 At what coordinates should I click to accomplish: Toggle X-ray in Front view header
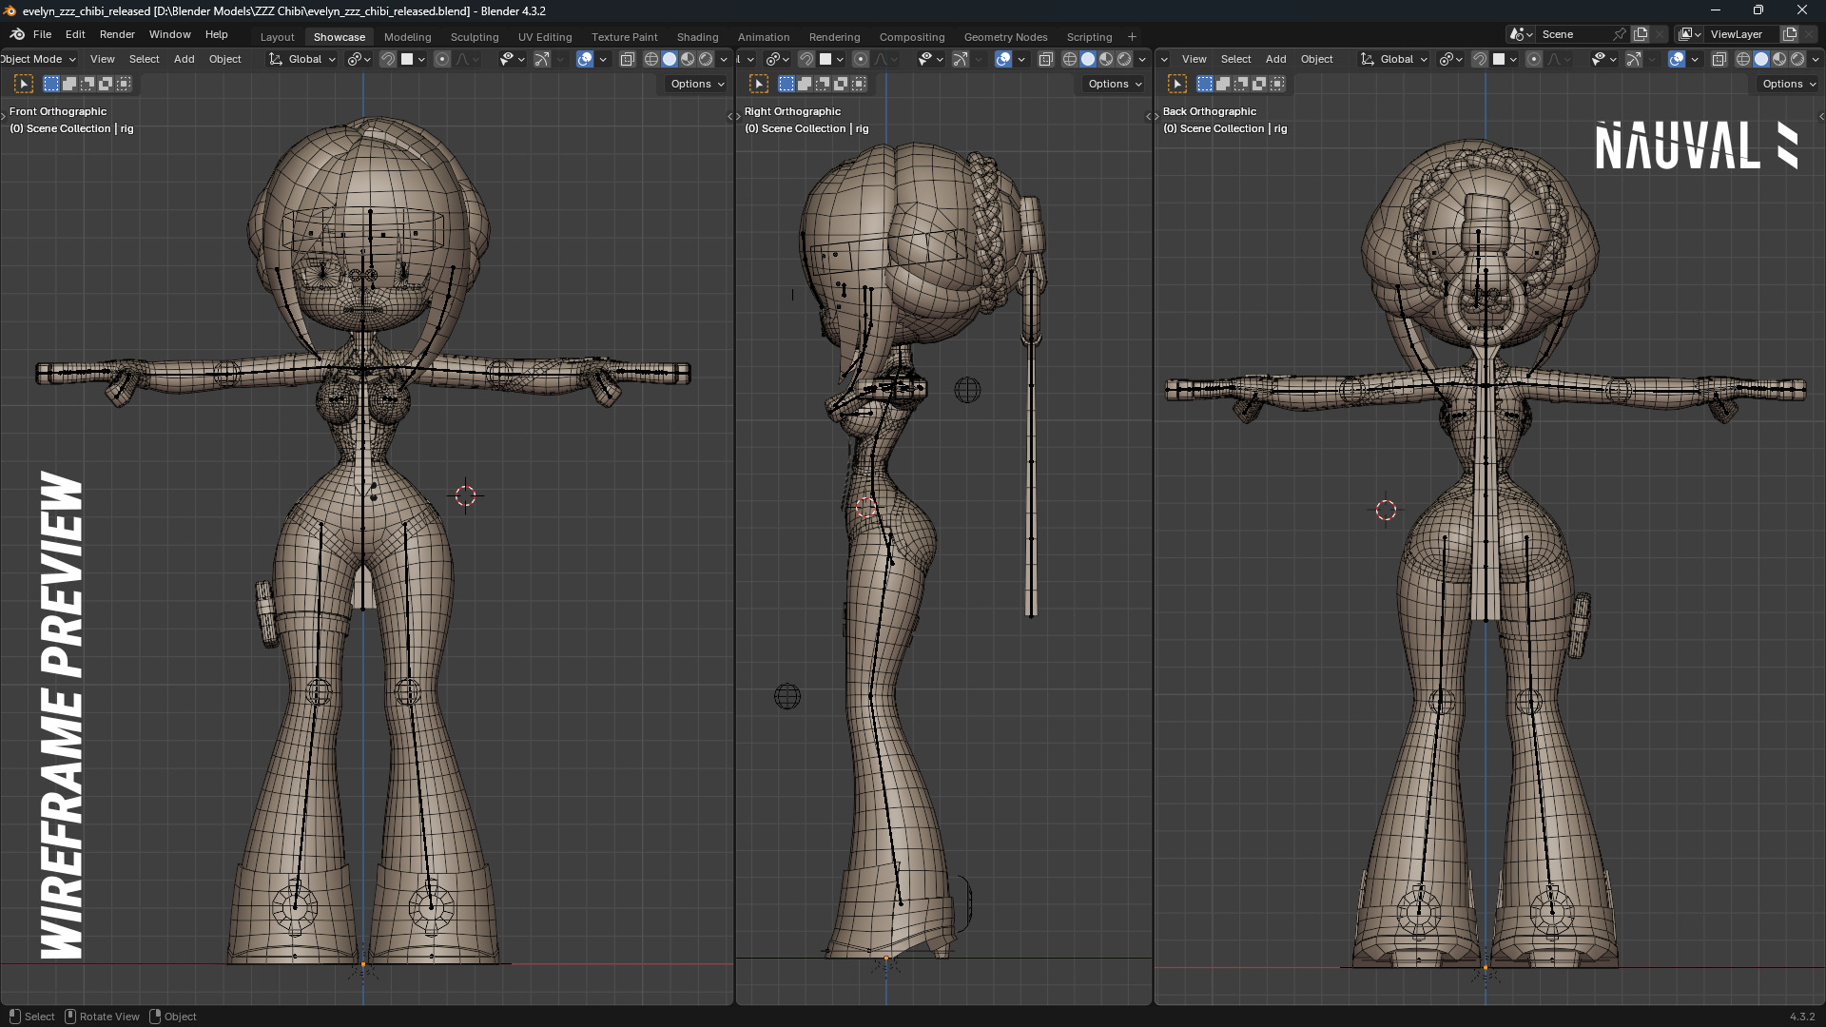click(x=628, y=59)
